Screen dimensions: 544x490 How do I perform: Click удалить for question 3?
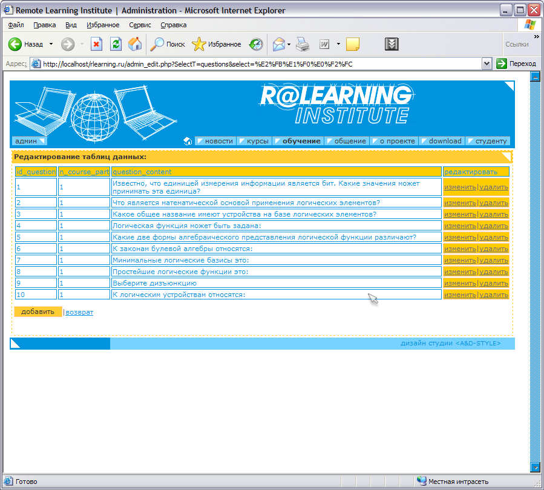(494, 214)
